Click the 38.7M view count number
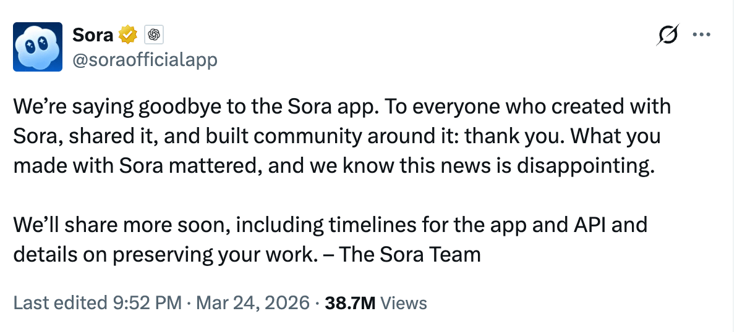The width and height of the screenshot is (737, 332). pyautogui.click(x=350, y=303)
